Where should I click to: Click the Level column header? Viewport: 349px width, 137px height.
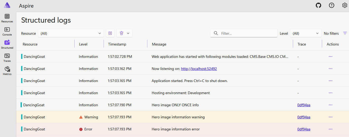click(x=83, y=44)
